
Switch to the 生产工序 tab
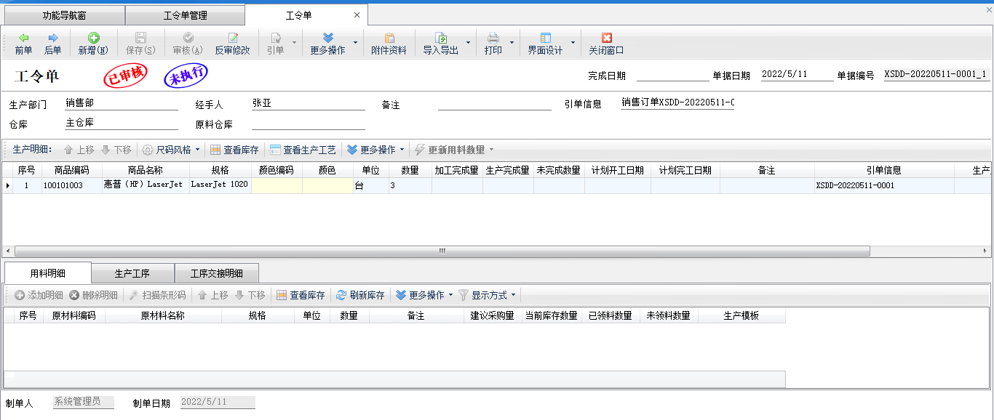(x=132, y=273)
